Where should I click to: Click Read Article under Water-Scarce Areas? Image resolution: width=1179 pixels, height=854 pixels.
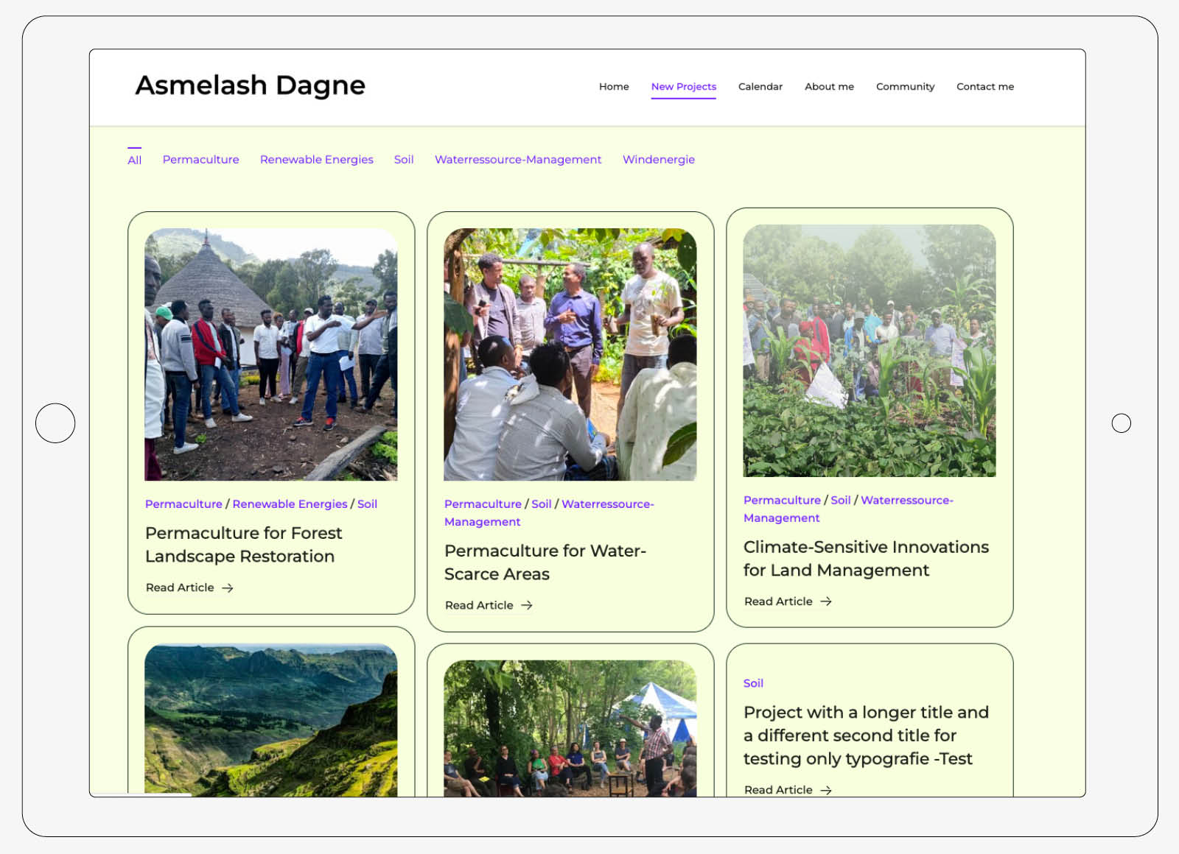479,605
